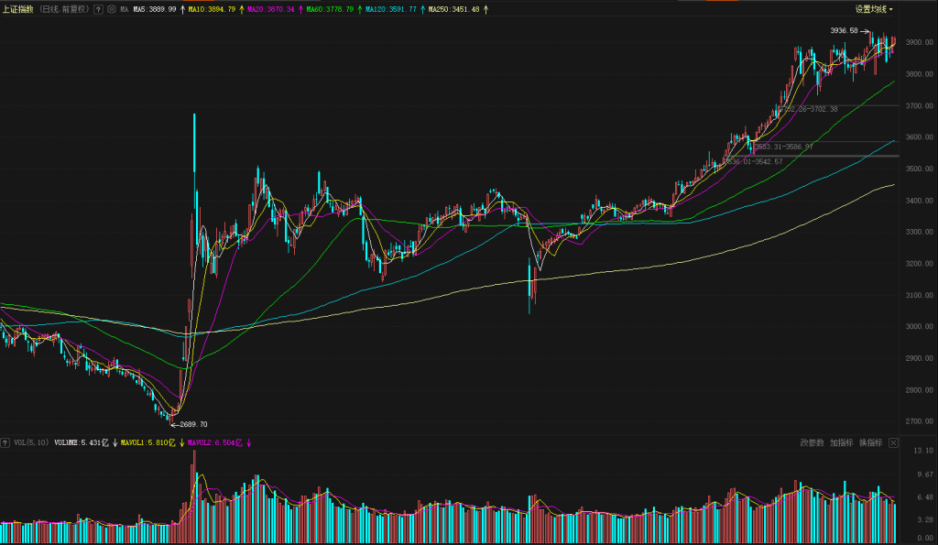Click the yellow arrow after MA10 value
Image resolution: width=938 pixels, height=545 pixels.
click(242, 9)
